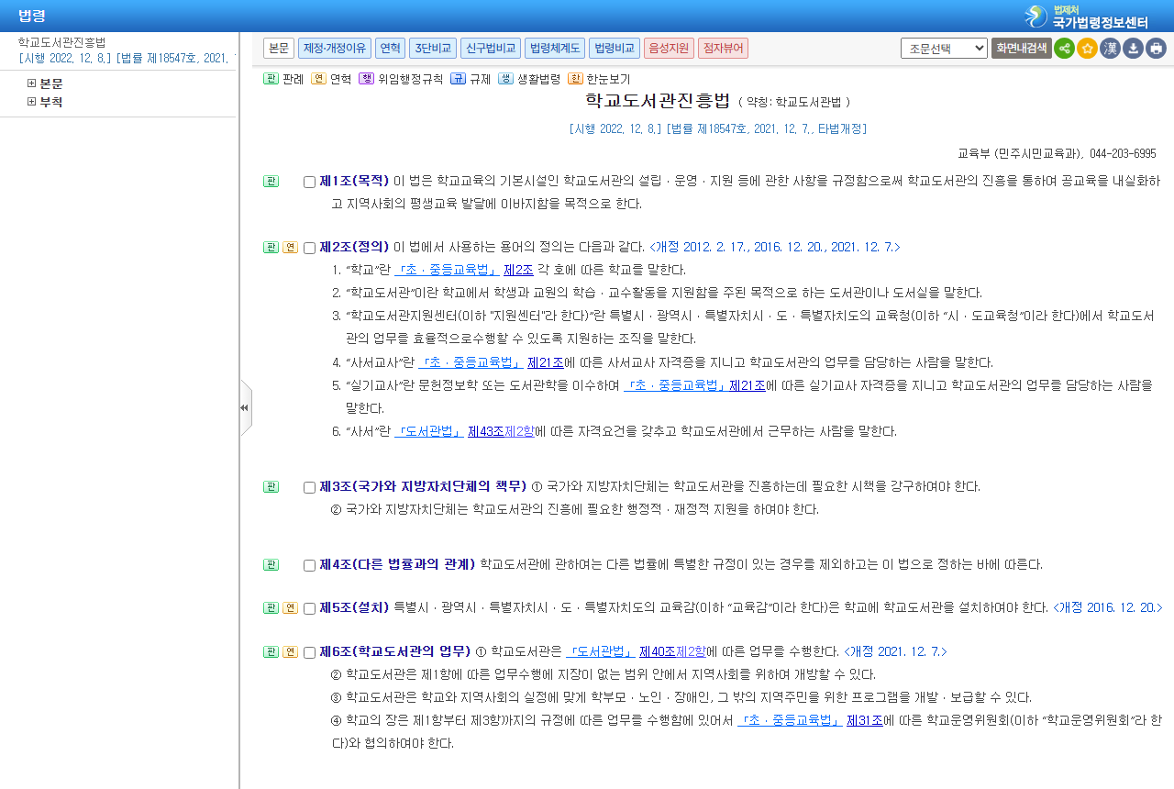Screen dimensions: 1174x789
Task: Print the law using the printer icon
Action: tap(1156, 49)
